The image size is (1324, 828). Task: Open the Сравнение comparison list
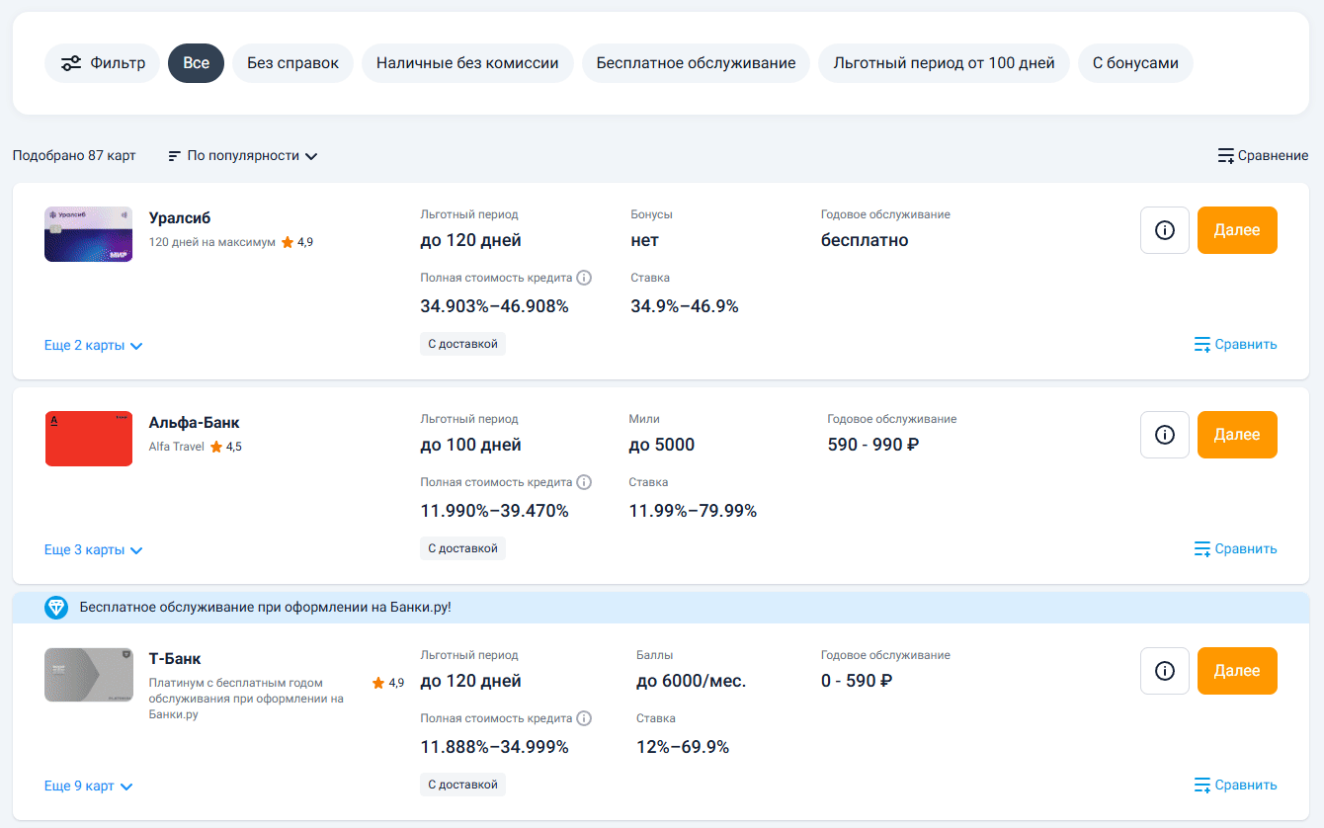[x=1263, y=156]
